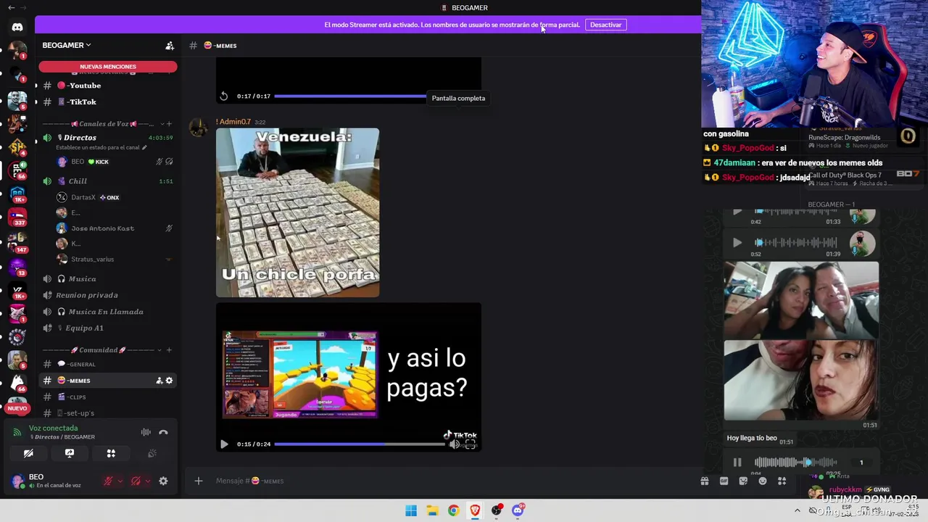Open audio output options chevron
This screenshot has height=522, width=928.
(147, 481)
